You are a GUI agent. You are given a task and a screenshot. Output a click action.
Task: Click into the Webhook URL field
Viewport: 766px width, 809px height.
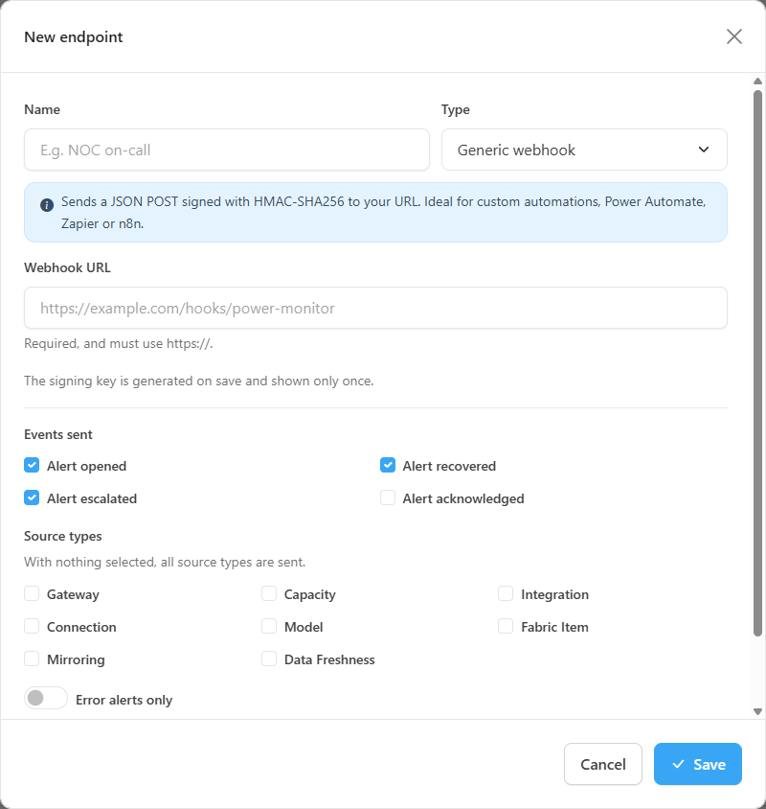(x=375, y=308)
